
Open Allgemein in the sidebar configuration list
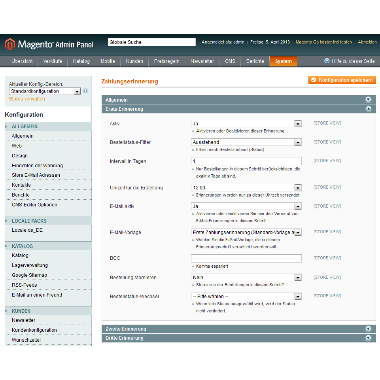point(48,136)
